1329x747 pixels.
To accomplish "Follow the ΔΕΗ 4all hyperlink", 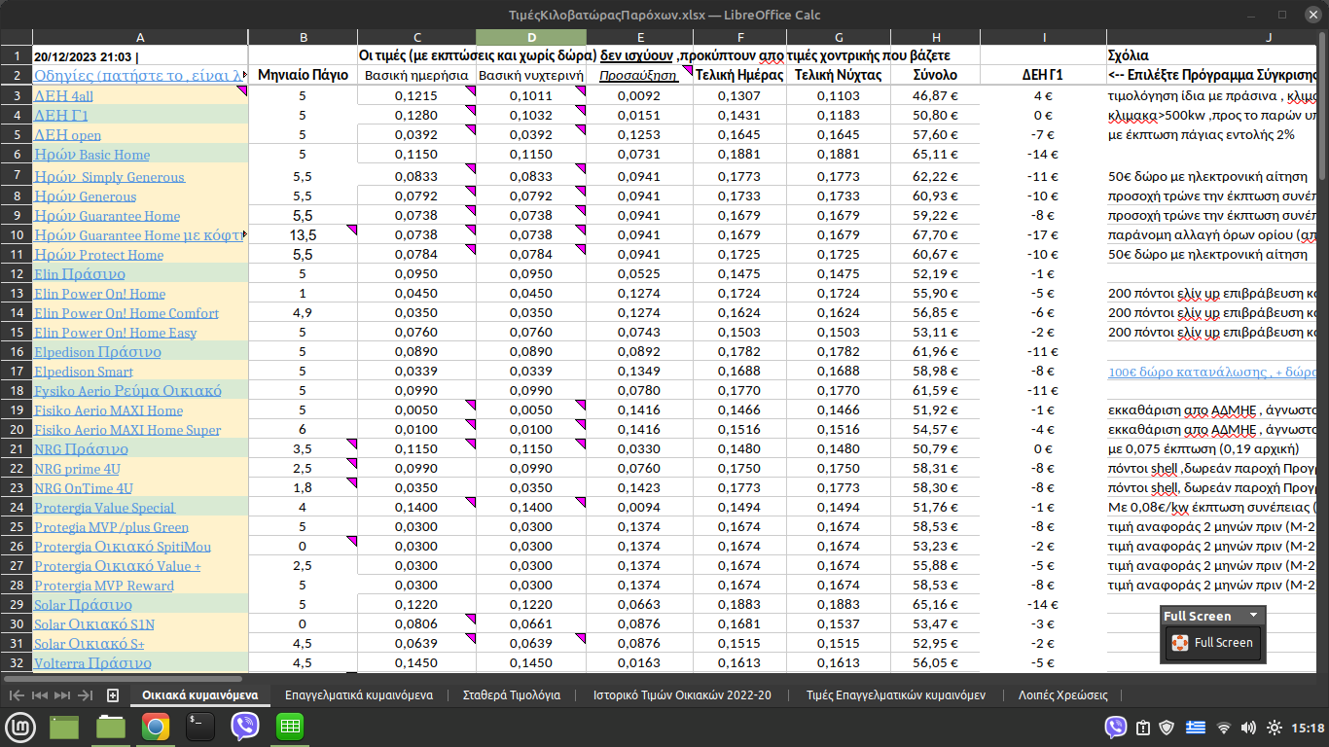I will coord(64,95).
